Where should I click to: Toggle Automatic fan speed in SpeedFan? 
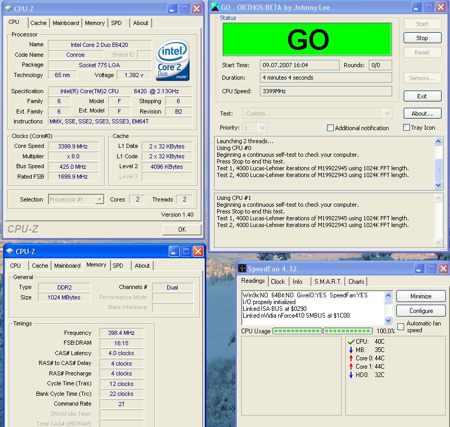point(401,326)
